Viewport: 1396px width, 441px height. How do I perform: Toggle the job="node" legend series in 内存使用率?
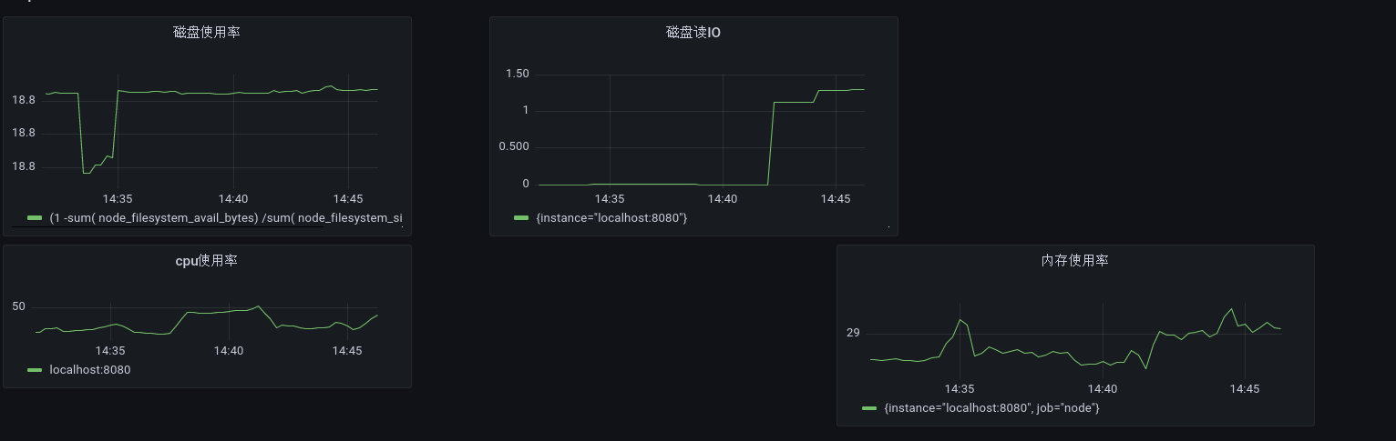click(991, 408)
